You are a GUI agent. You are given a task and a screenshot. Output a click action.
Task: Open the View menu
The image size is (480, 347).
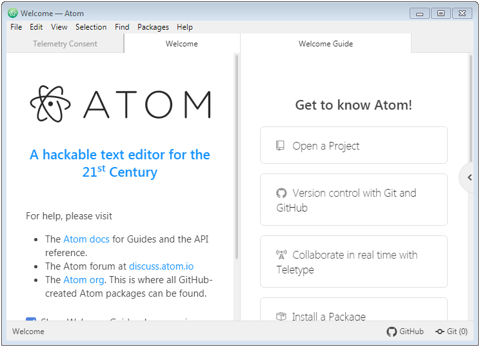tap(59, 27)
